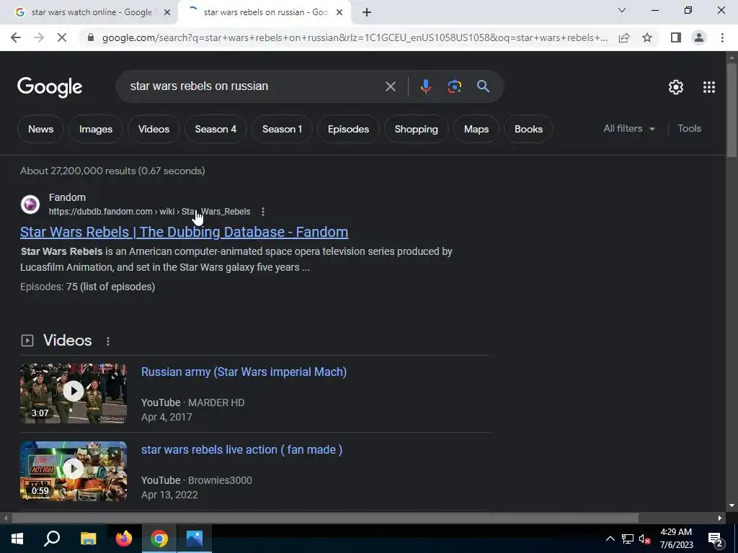Open Google quick settings gear
This screenshot has height=553, width=738.
[x=676, y=87]
